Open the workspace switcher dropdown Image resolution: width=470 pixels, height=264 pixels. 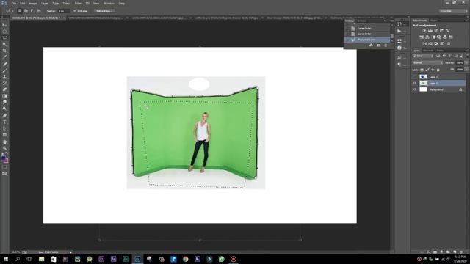[x=453, y=11]
